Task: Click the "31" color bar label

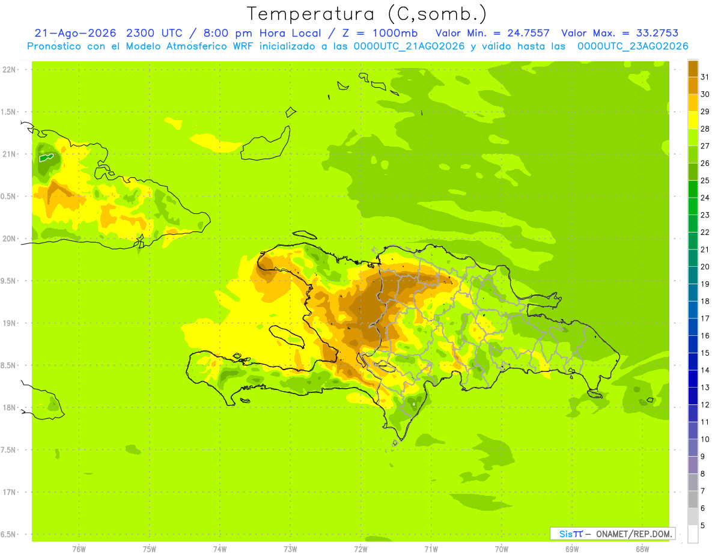Action: pyautogui.click(x=705, y=77)
